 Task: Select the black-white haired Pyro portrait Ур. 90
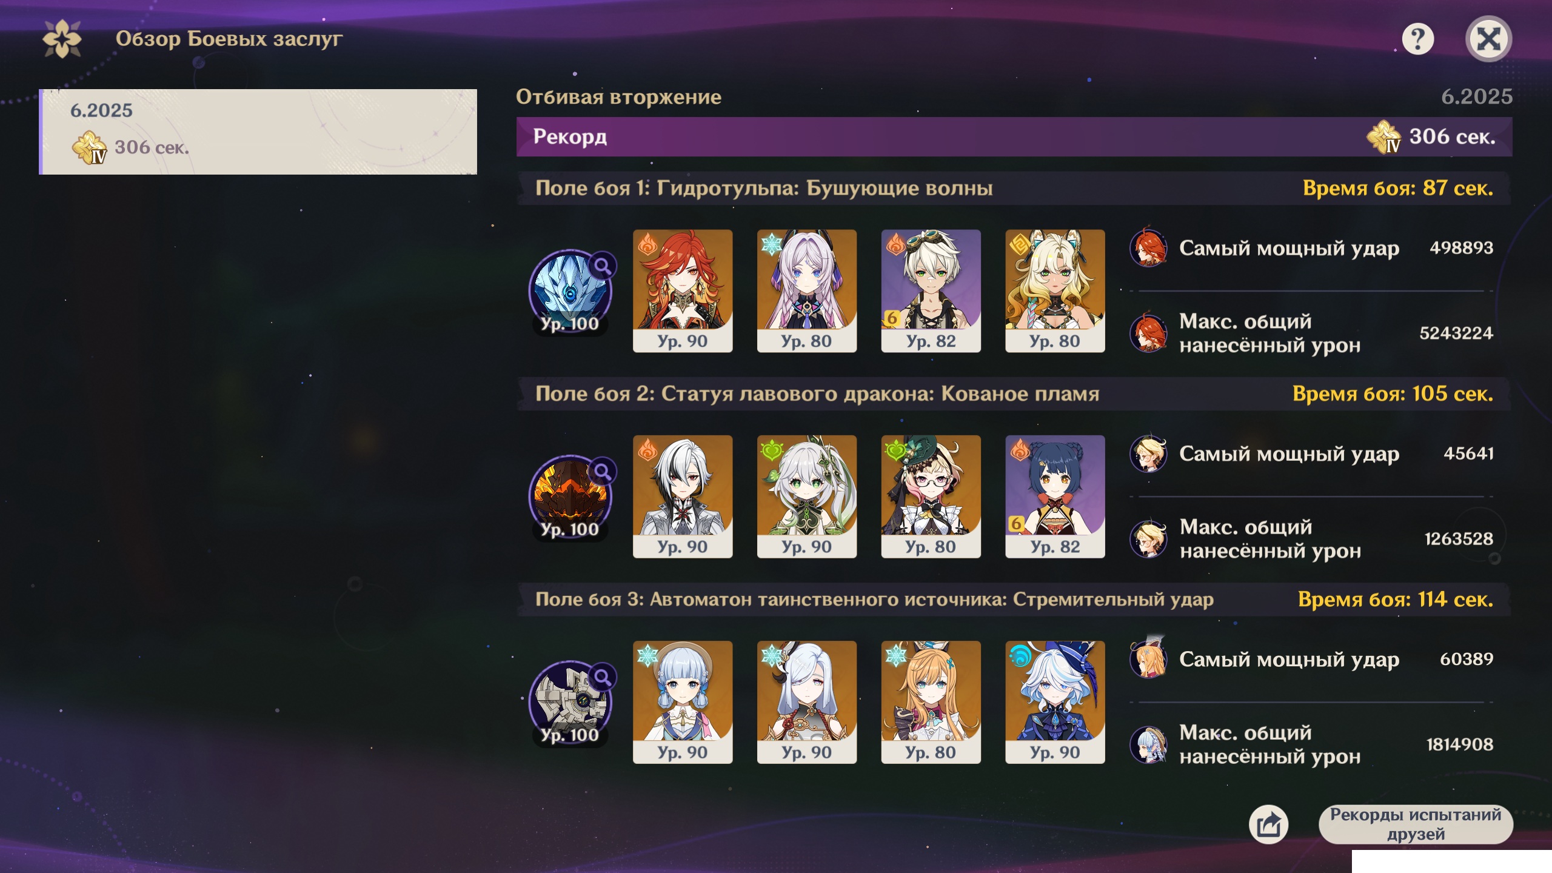pyautogui.click(x=683, y=497)
